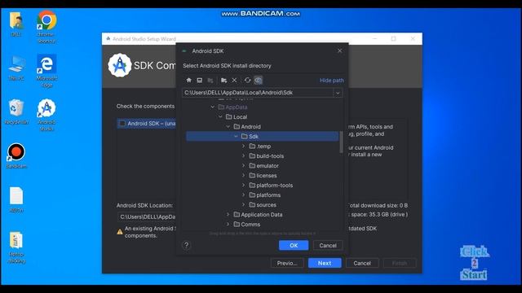The image size is (522, 293).
Task: Select the Application Data folder
Action: (259, 215)
